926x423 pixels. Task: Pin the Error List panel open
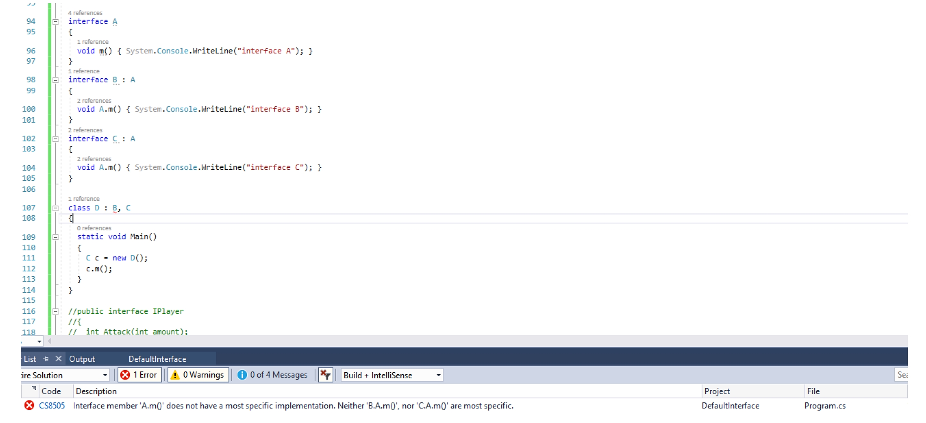45,359
